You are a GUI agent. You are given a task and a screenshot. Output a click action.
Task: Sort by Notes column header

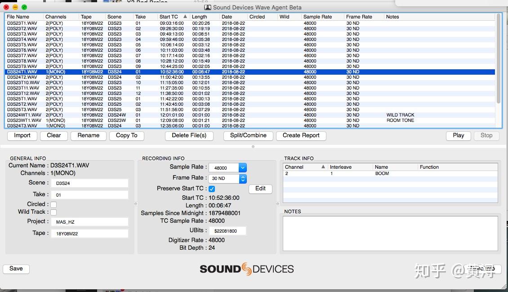pyautogui.click(x=440, y=17)
